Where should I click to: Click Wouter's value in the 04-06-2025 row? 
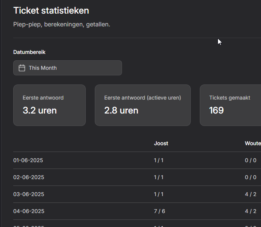coord(250,211)
